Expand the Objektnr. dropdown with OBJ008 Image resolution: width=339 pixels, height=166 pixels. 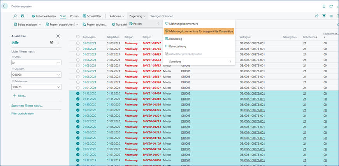(x=58, y=75)
